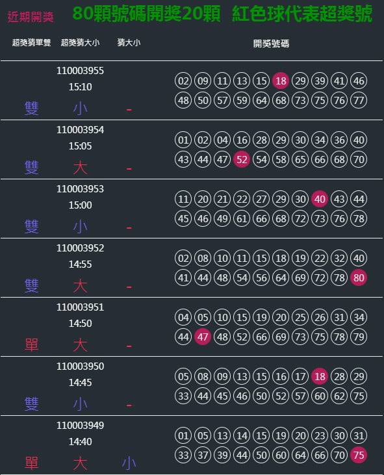Click the 超獎猜大小 column header
Viewport: 384px width, 475px height.
tap(81, 43)
